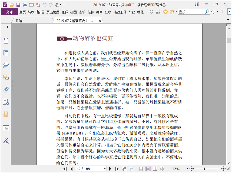Click the magnifier search button
The width and height of the screenshot is (232, 173).
pyautogui.click(x=207, y=11)
